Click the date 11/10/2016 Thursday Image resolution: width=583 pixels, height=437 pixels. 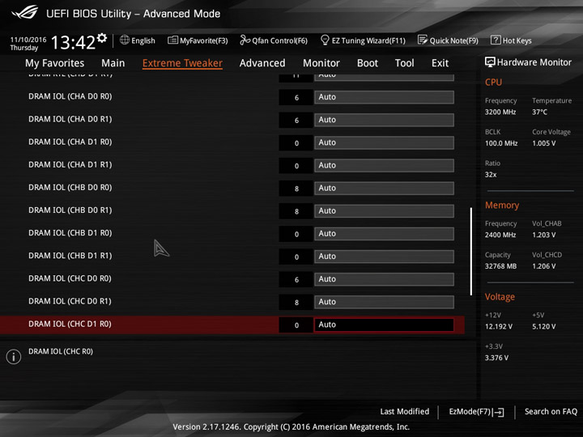(x=28, y=44)
